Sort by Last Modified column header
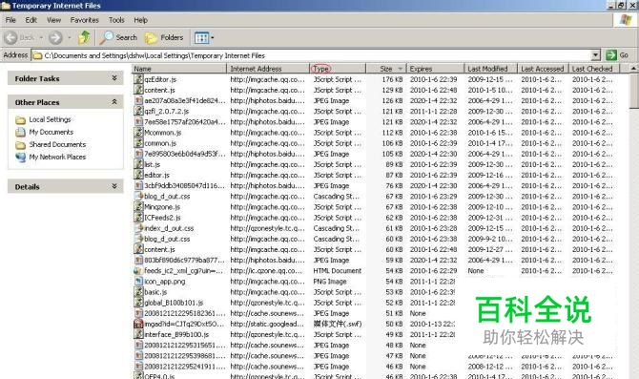This screenshot has height=379, width=639. click(x=490, y=69)
